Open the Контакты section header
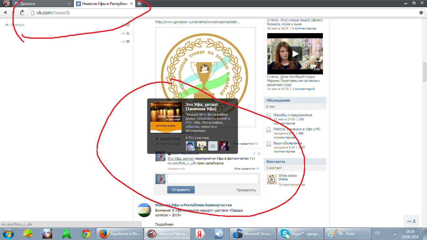The image size is (427, 240). (295, 162)
